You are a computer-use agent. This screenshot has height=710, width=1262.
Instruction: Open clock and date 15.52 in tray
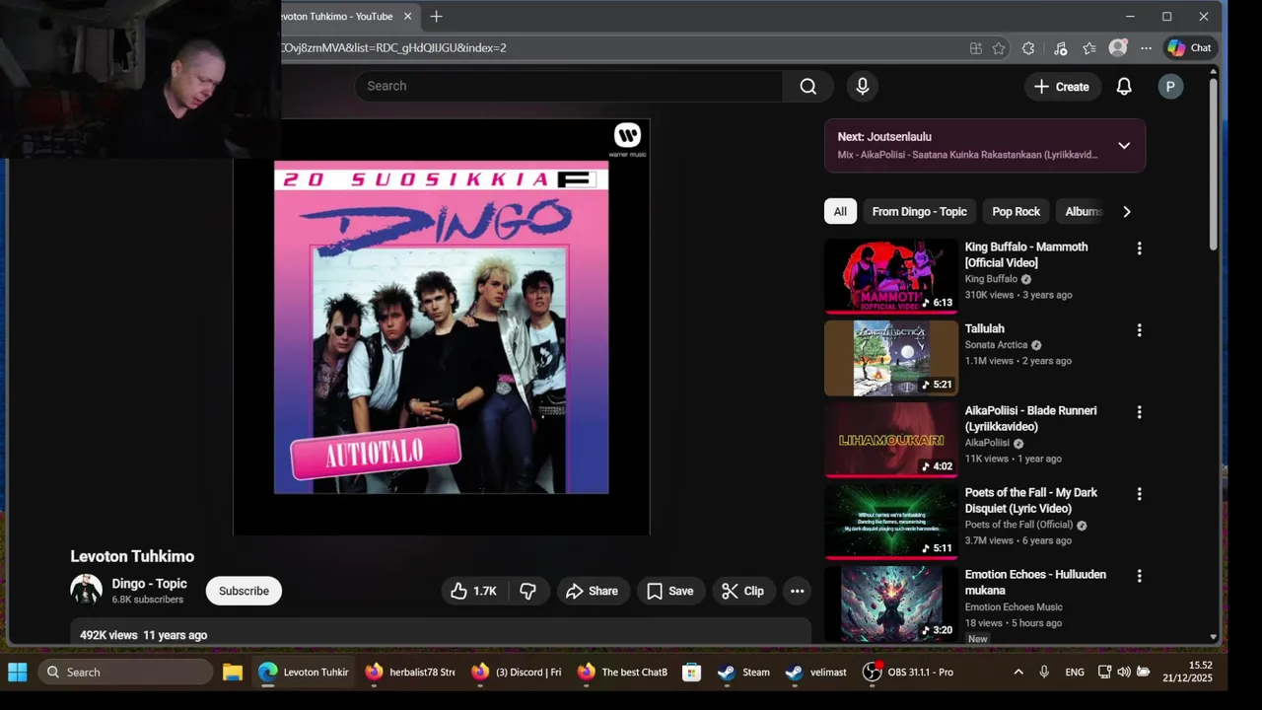(1187, 672)
